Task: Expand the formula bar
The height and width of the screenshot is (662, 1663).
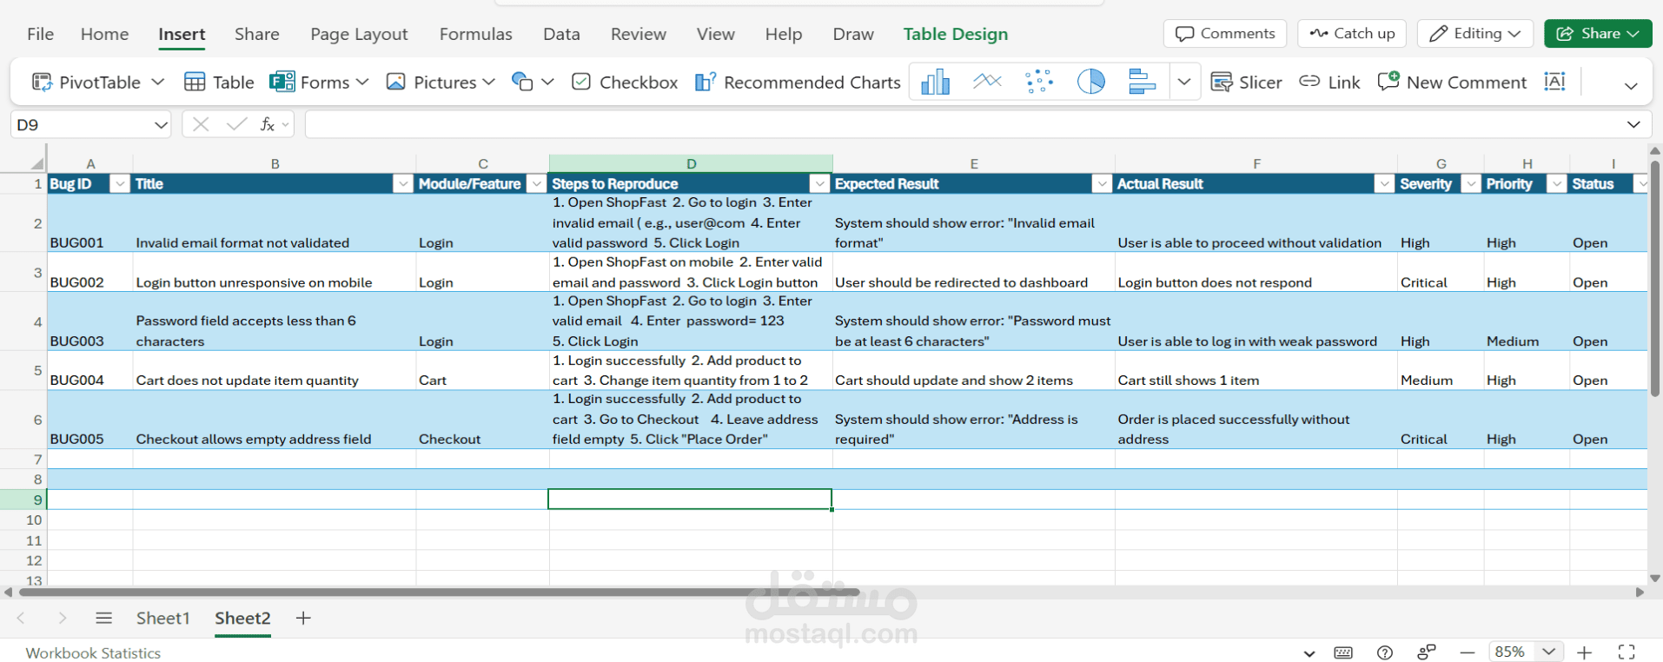Action: [1633, 124]
